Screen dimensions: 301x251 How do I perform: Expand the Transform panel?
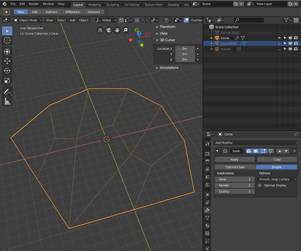[167, 27]
